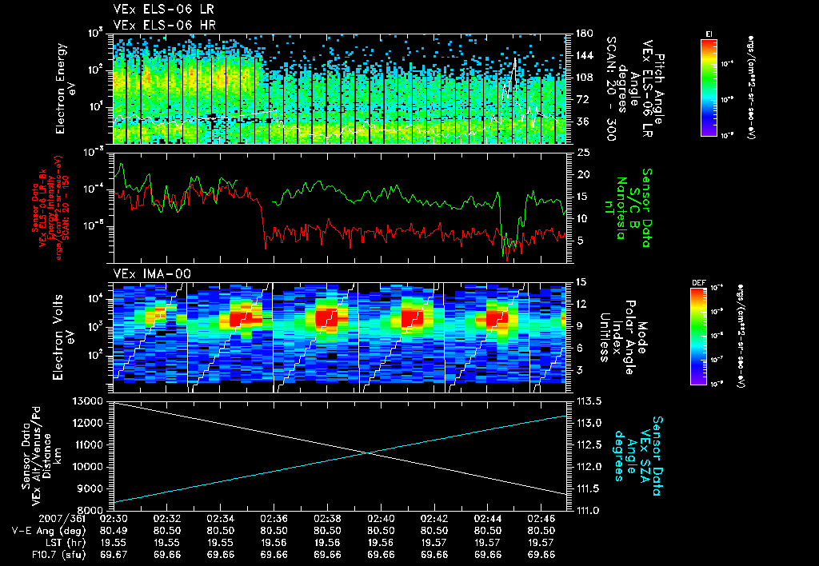Click the '111.5' SZA tick label

tap(588, 488)
